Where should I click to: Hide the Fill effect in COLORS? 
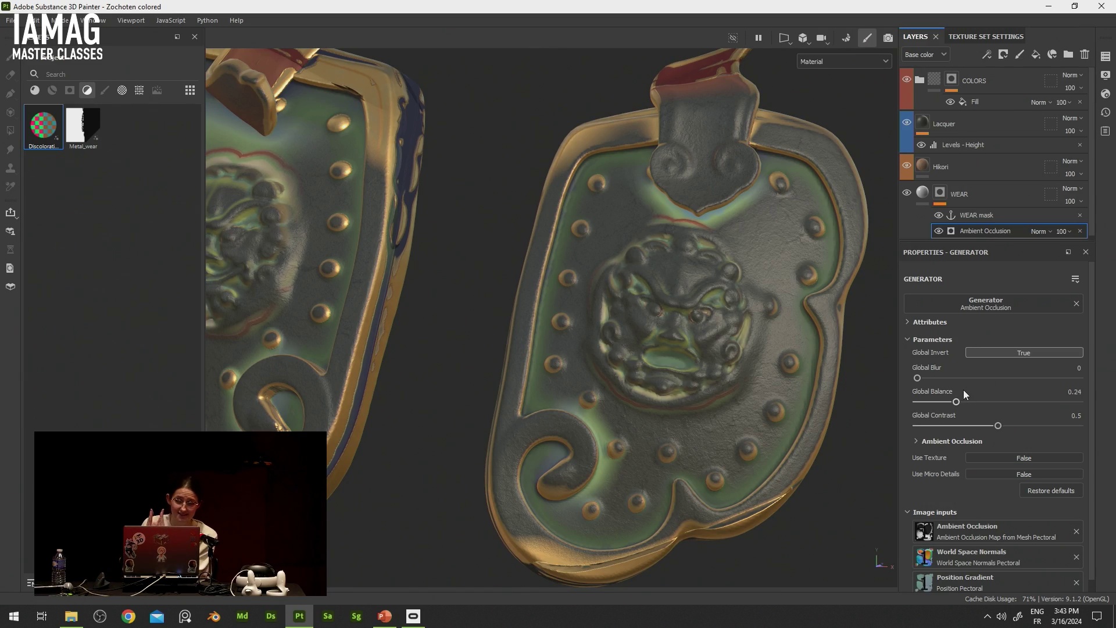coord(950,102)
